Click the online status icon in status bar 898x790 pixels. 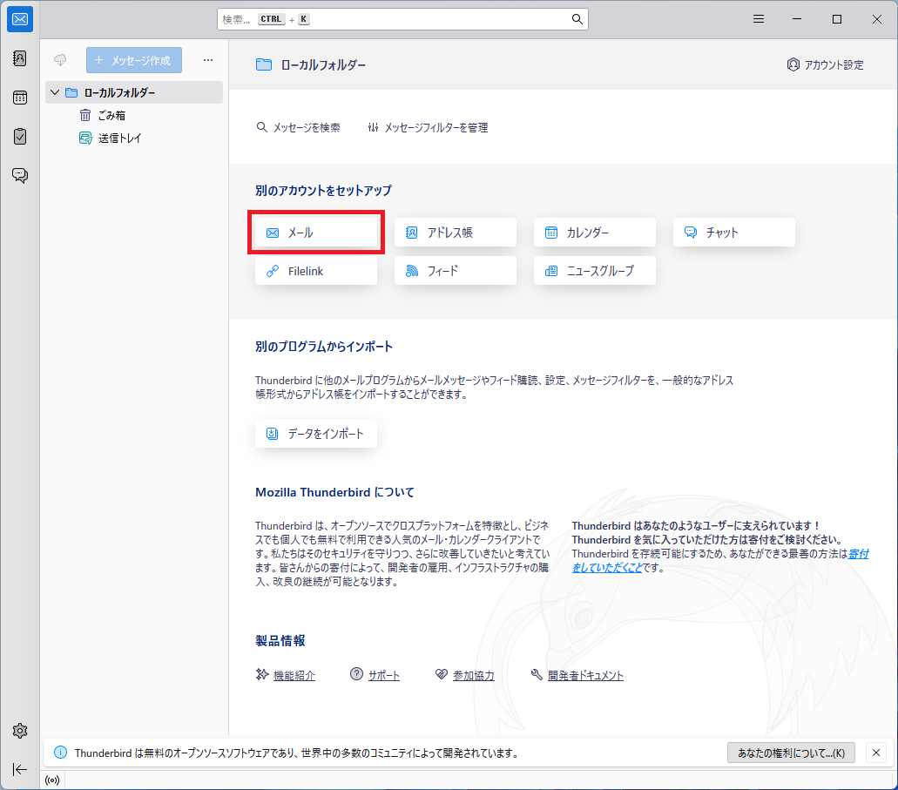[52, 780]
